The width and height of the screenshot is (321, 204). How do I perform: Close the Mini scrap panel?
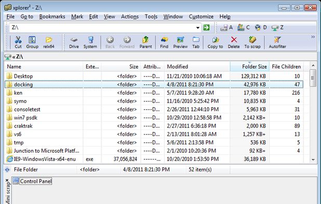(x=7, y=180)
